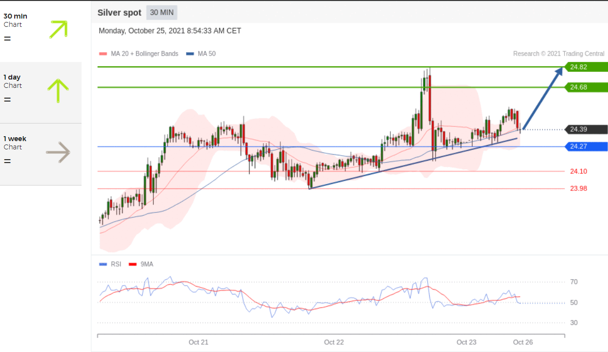Click the RSI 70 level label
608x352 pixels.
574,282
